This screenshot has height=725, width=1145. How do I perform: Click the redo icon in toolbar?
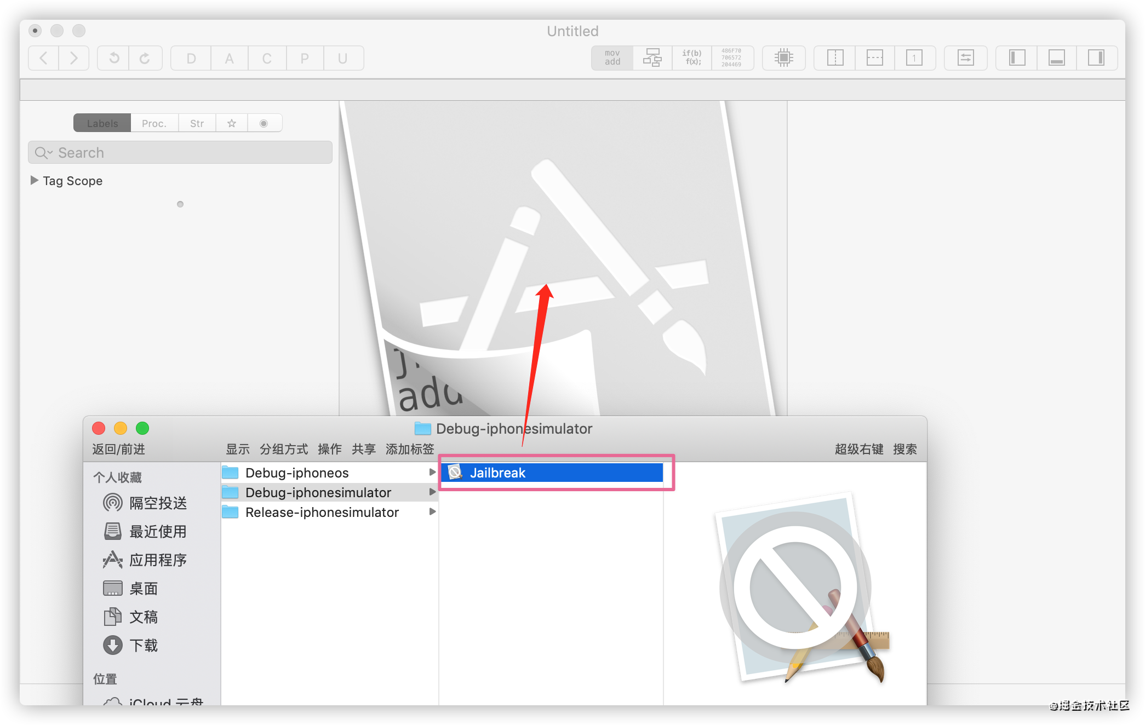[145, 58]
